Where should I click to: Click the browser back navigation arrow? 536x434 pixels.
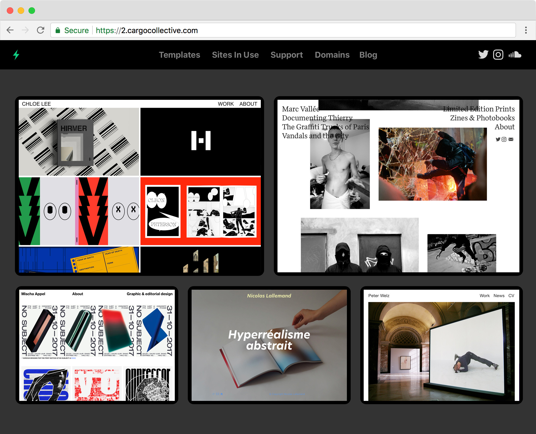coord(11,30)
